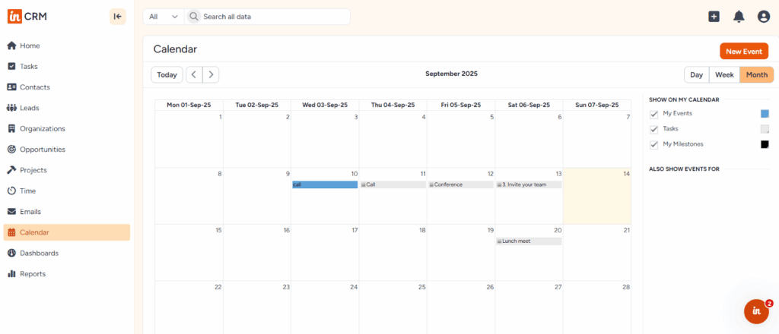
Task: Toggle the My Milestones checkbox
Action: tap(654, 144)
